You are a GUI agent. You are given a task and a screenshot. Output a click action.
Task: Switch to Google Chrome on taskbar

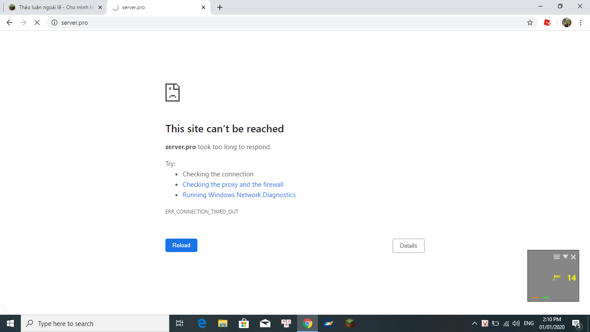click(x=308, y=323)
